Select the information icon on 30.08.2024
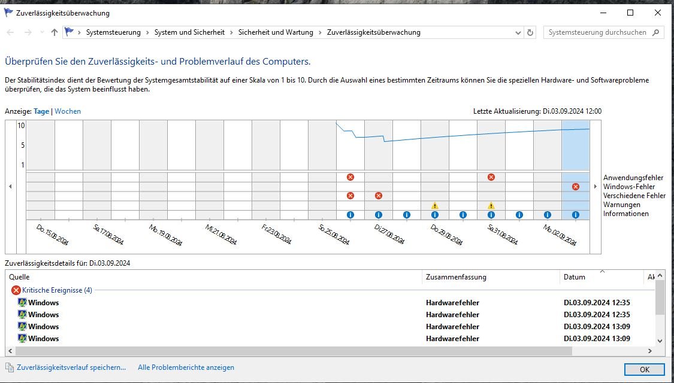This screenshot has height=383, width=674. pos(463,215)
